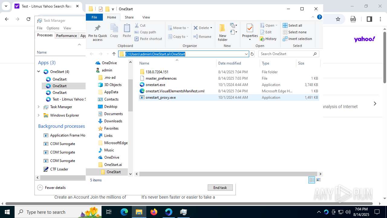Click the address bar path
387x218 pixels.
155,54
